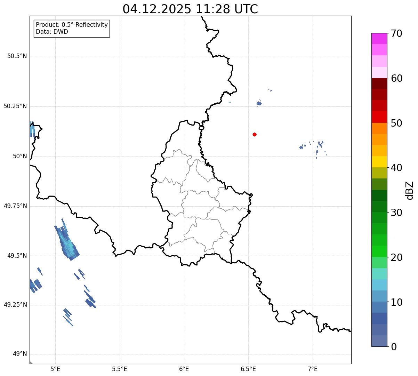The width and height of the screenshot is (418, 376).
Task: Pick the dark maroon swatch below 60
Action: click(379, 83)
